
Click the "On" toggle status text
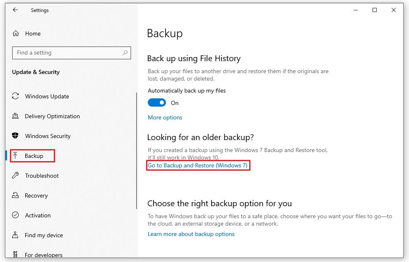[x=175, y=103]
